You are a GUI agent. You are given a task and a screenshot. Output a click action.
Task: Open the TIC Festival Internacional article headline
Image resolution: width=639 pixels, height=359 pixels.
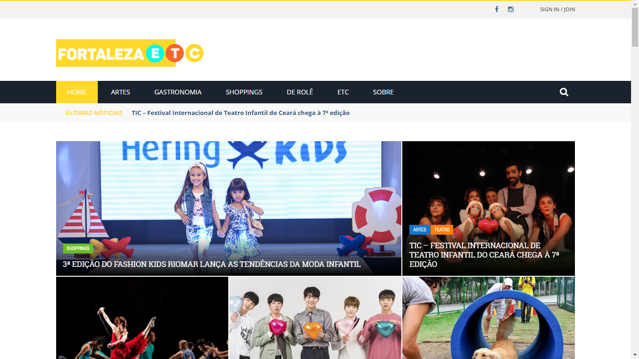(x=484, y=255)
